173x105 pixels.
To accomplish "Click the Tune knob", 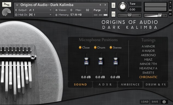I will coord(123,7).
